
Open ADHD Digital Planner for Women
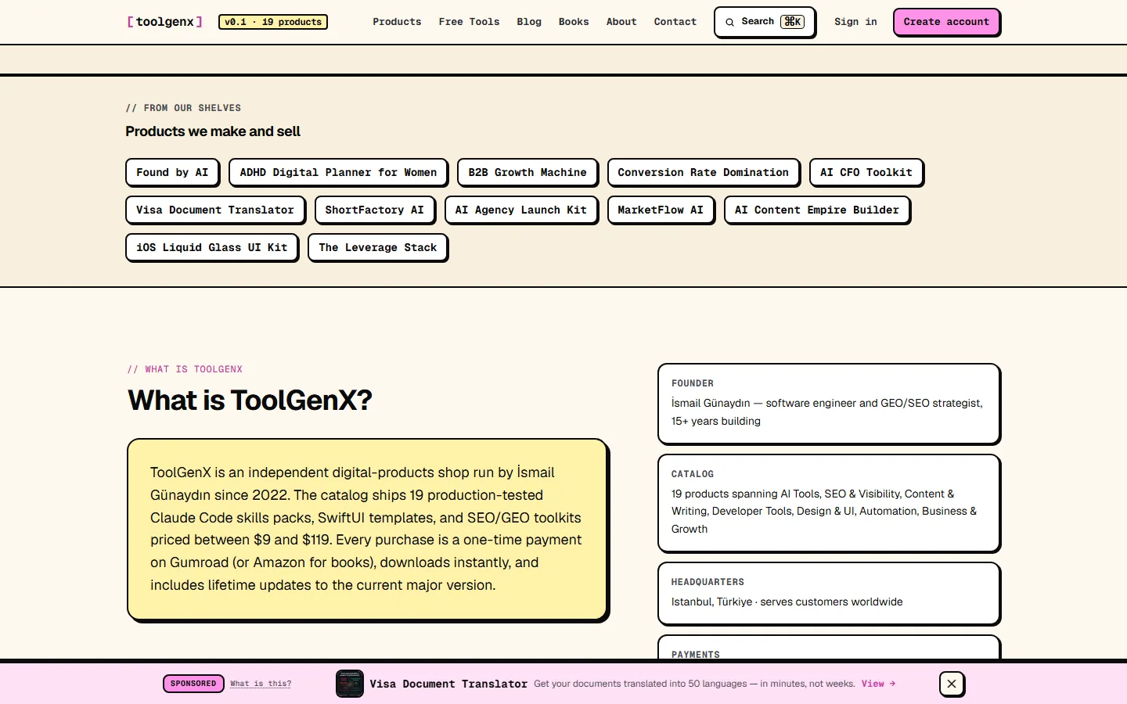[338, 172]
